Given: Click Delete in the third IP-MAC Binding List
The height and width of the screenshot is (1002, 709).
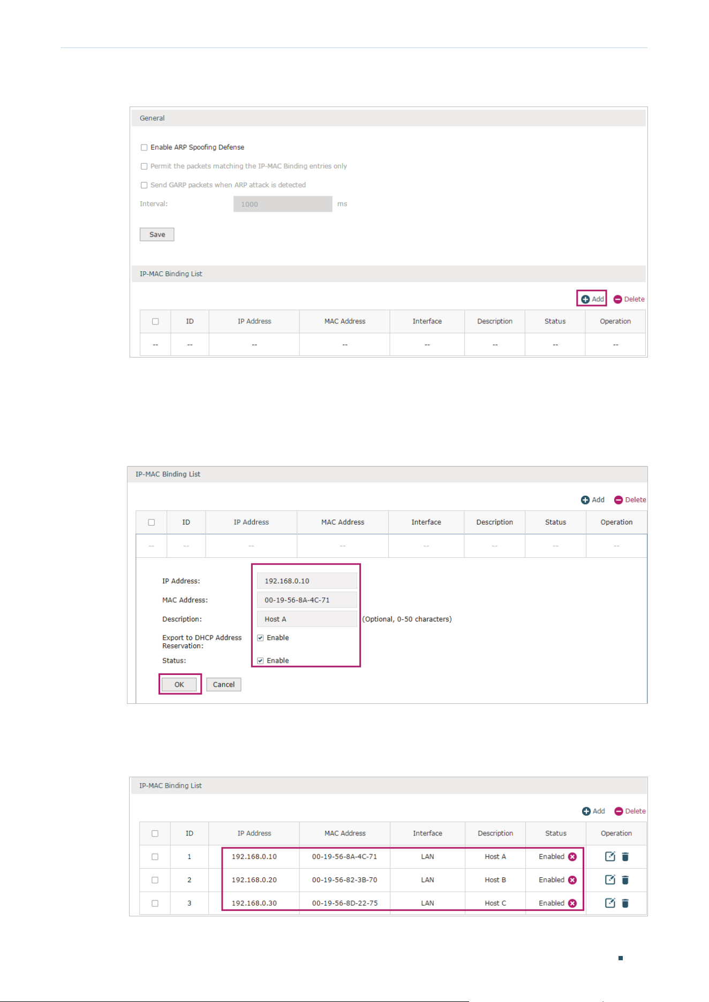Looking at the screenshot, I should coord(630,811).
